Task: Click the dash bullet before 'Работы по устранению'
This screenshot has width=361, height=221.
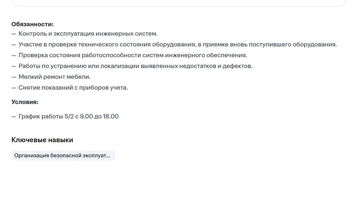Action: click(14, 66)
